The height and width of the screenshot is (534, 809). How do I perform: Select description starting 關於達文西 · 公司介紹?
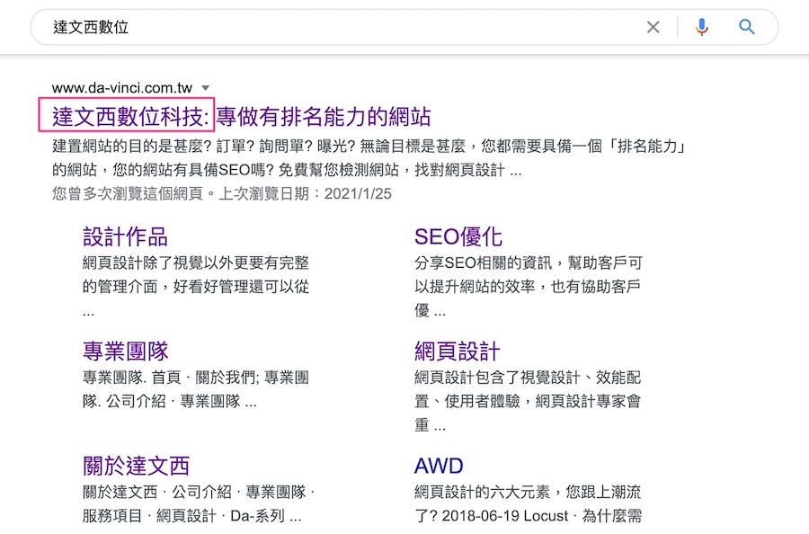coord(199,503)
